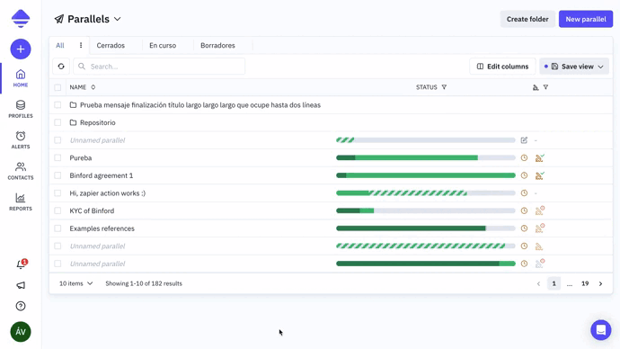620x349 pixels.
Task: Open Alerts in the sidebar
Action: pyautogui.click(x=21, y=140)
